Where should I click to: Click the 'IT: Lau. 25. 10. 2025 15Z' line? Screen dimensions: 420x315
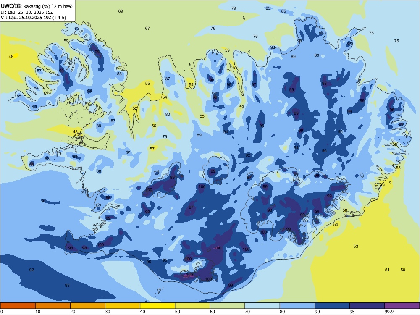click(27, 12)
